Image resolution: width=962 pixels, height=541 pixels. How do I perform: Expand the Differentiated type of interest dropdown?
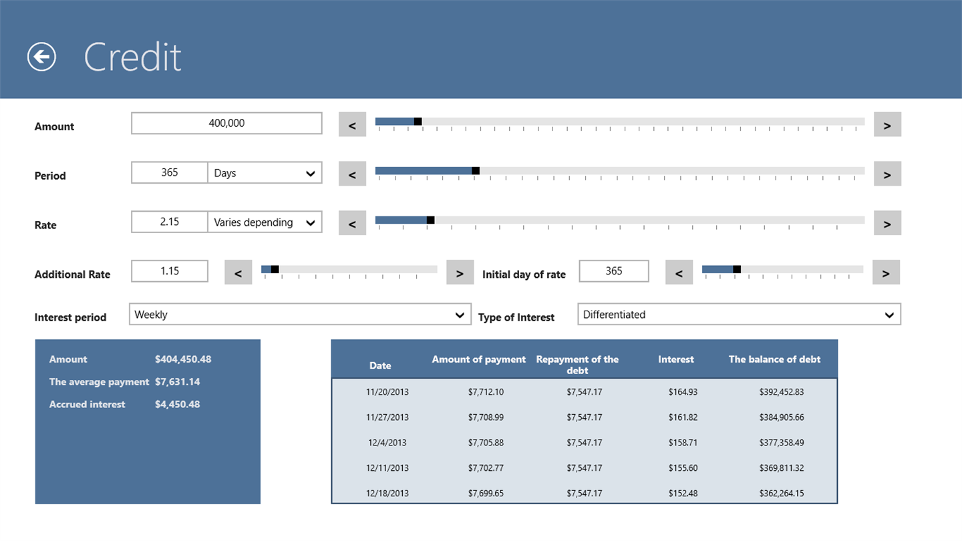[739, 315]
